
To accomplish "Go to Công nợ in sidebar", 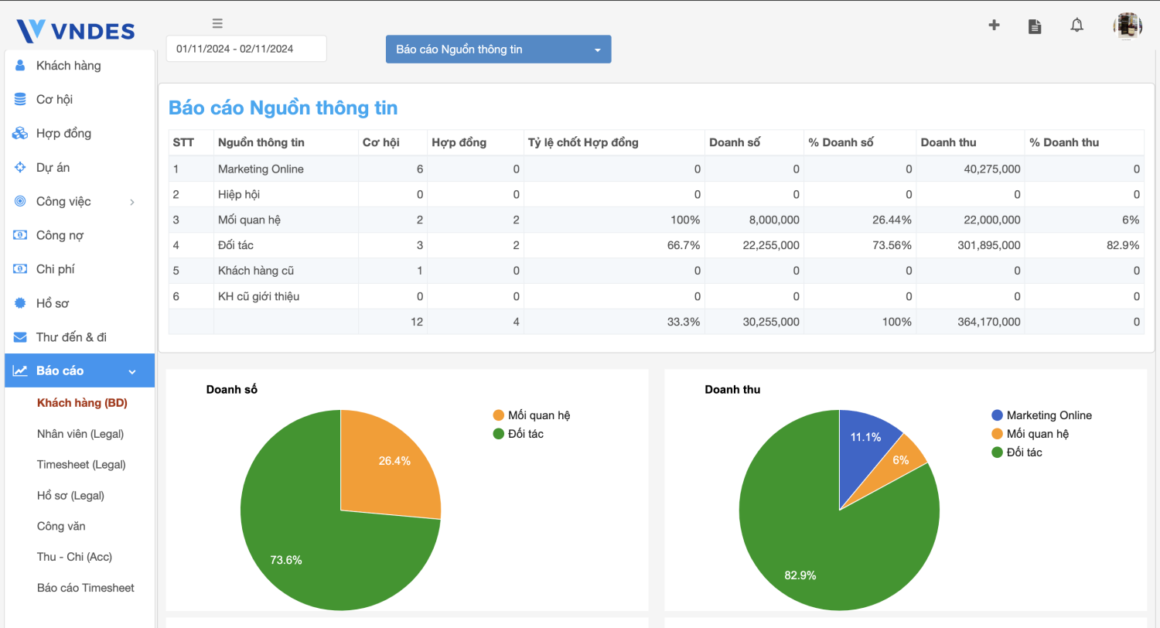I will tap(60, 235).
